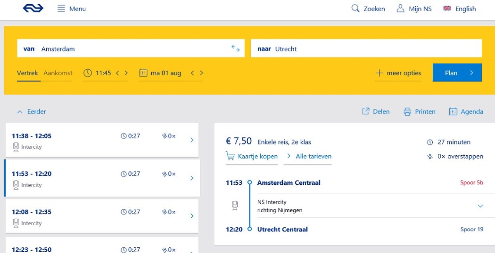Image resolution: width=495 pixels, height=253 pixels.
Task: Swap the departure and destination stations
Action: [x=236, y=48]
